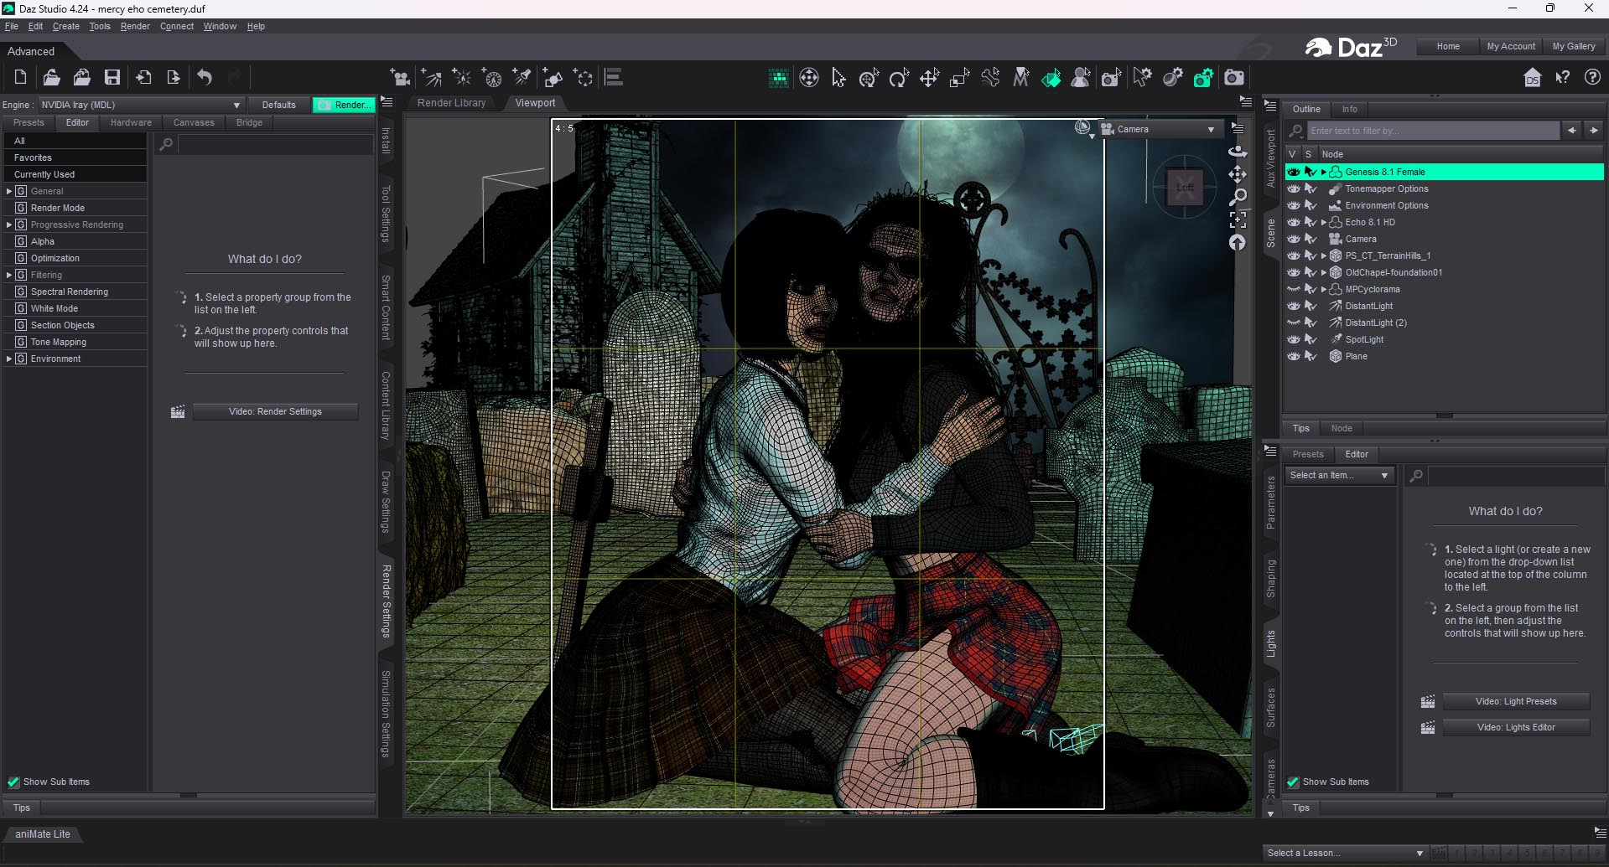Click the viewport reset view icon

(1238, 242)
